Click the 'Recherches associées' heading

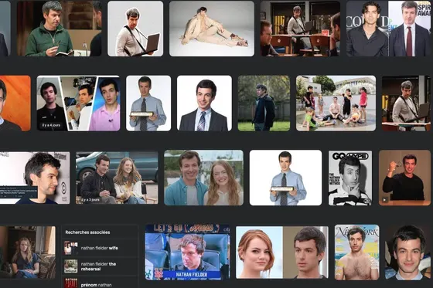[87, 232]
